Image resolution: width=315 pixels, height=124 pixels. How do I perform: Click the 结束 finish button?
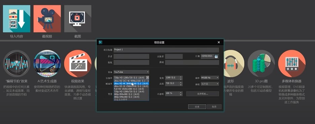click(x=197, y=107)
